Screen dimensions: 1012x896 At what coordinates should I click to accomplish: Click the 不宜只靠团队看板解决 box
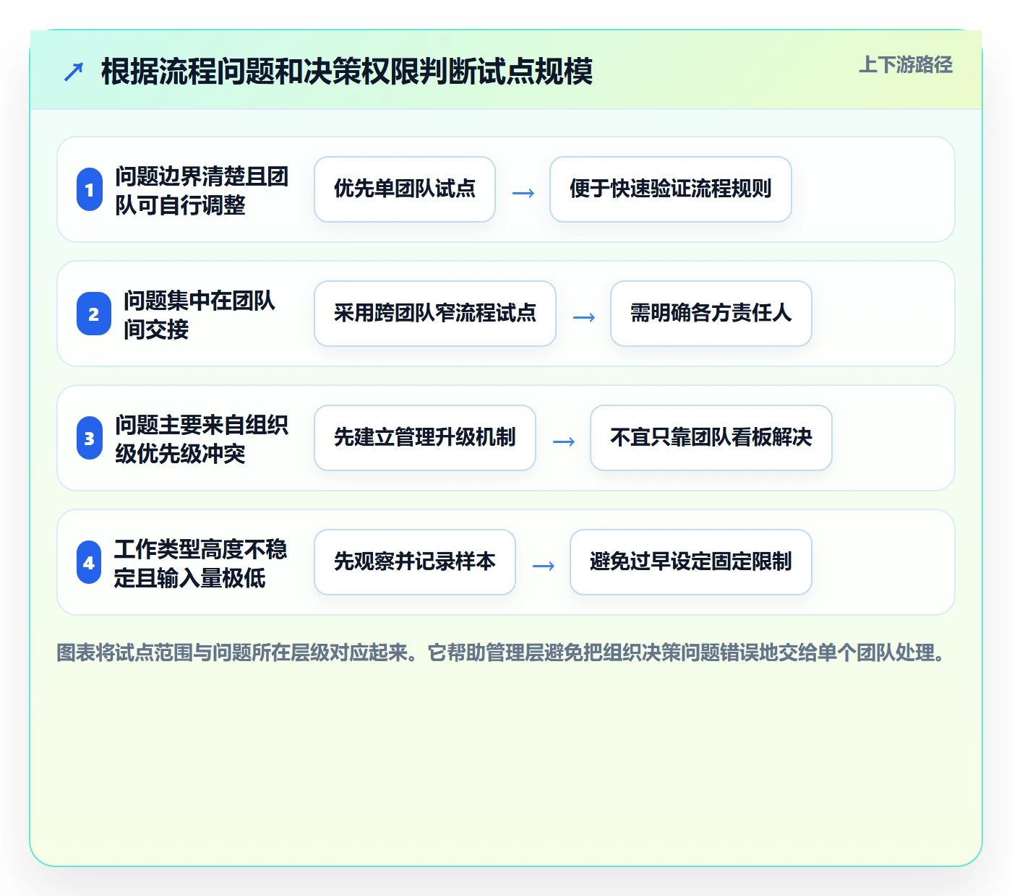pyautogui.click(x=711, y=438)
